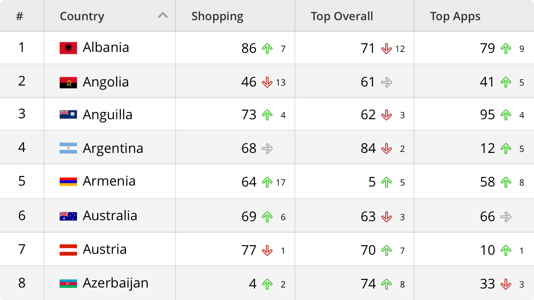Select the Angolia flag icon
This screenshot has width=534, height=300.
69,81
